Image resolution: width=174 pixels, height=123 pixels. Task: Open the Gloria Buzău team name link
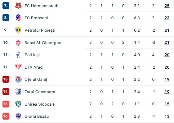point(37,116)
